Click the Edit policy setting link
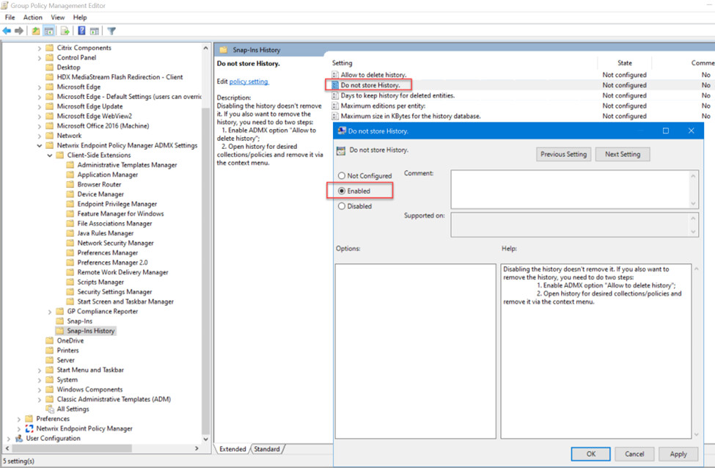715x468 pixels. pos(249,81)
